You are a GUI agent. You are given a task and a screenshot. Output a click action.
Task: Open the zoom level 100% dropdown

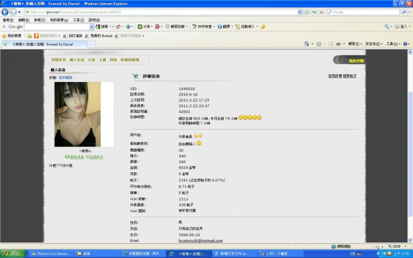coord(396,247)
